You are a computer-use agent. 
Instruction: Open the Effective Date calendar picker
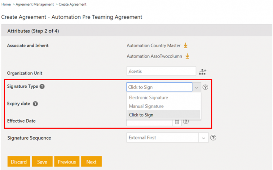click(177, 122)
